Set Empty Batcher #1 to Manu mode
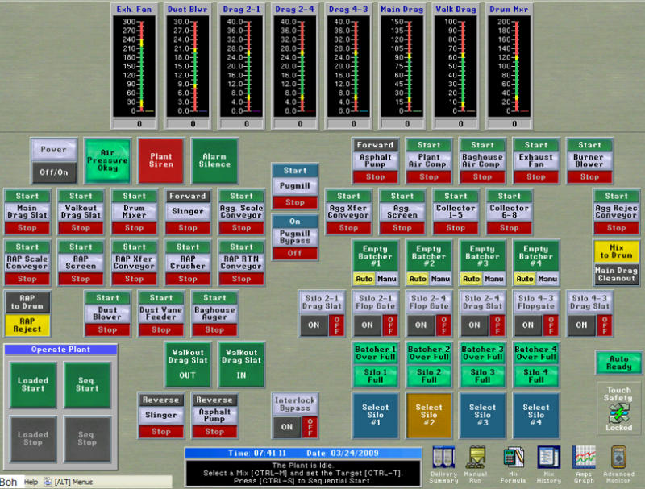This screenshot has width=645, height=489. tap(386, 279)
